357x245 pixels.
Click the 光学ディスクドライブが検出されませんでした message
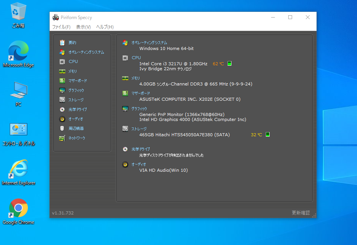(x=171, y=155)
